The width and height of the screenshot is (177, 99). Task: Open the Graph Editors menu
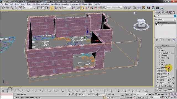pyautogui.click(x=55, y=4)
